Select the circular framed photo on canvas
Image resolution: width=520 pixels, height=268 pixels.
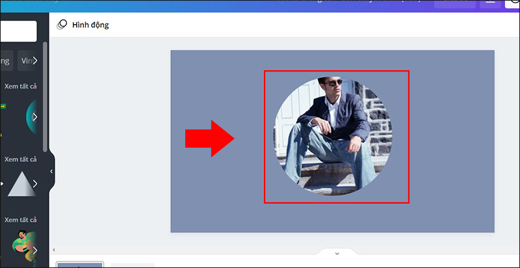tap(333, 137)
